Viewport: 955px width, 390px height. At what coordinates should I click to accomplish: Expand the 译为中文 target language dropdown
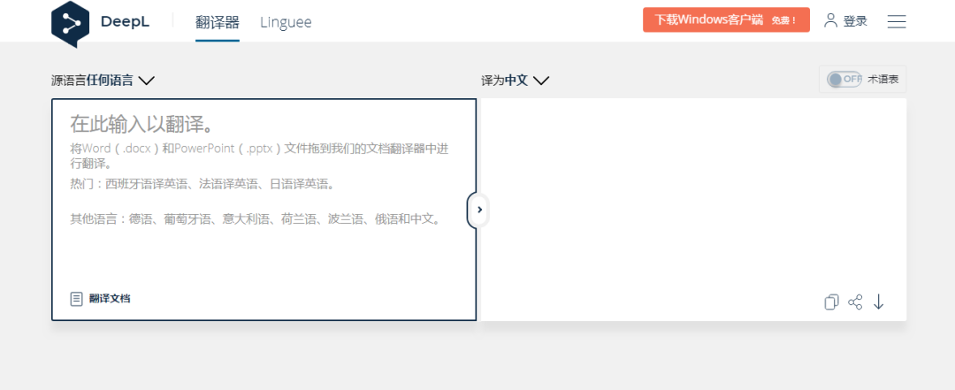[x=516, y=80]
